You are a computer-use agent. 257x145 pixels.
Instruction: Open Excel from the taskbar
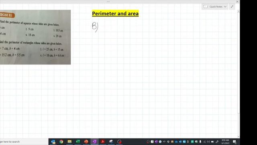78,142
